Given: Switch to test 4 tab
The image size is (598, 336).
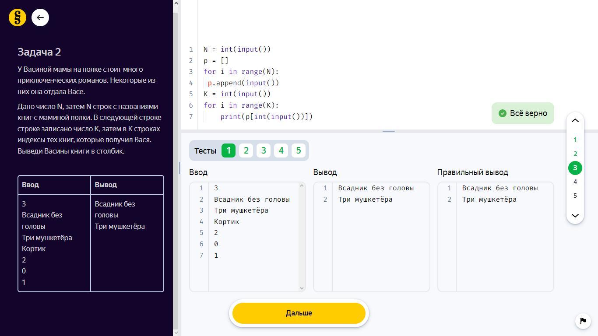Looking at the screenshot, I should pos(281,150).
